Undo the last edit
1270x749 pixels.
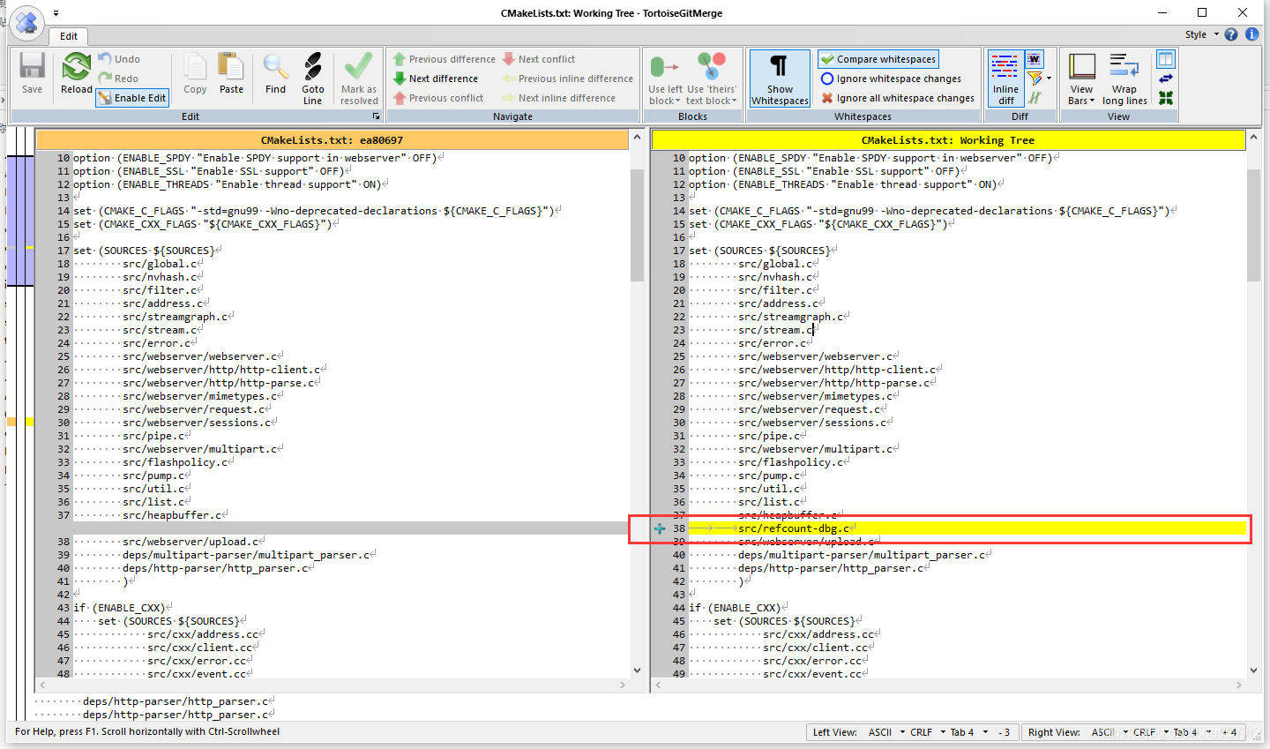click(x=119, y=59)
